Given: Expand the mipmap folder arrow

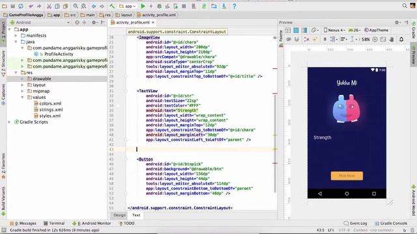Looking at the screenshot, I should pos(22,91).
